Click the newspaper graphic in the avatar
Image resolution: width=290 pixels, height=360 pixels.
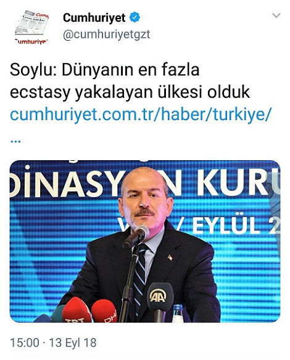click(32, 22)
